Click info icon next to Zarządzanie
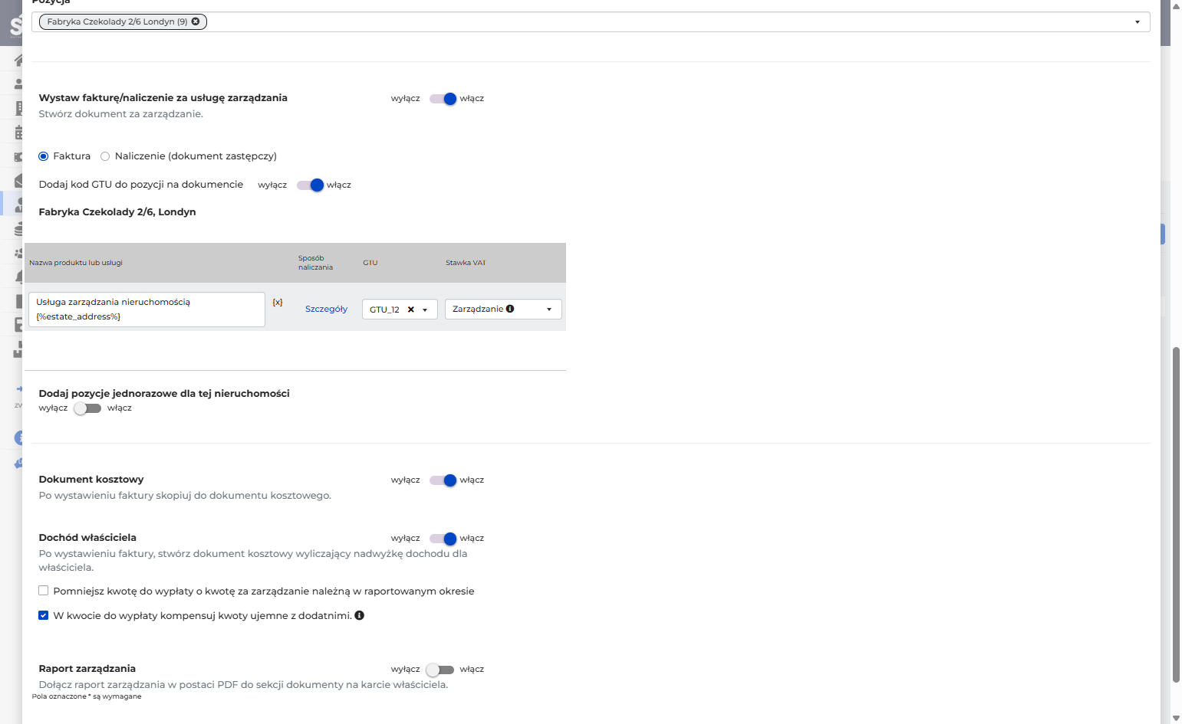This screenshot has width=1182, height=724. tap(510, 309)
